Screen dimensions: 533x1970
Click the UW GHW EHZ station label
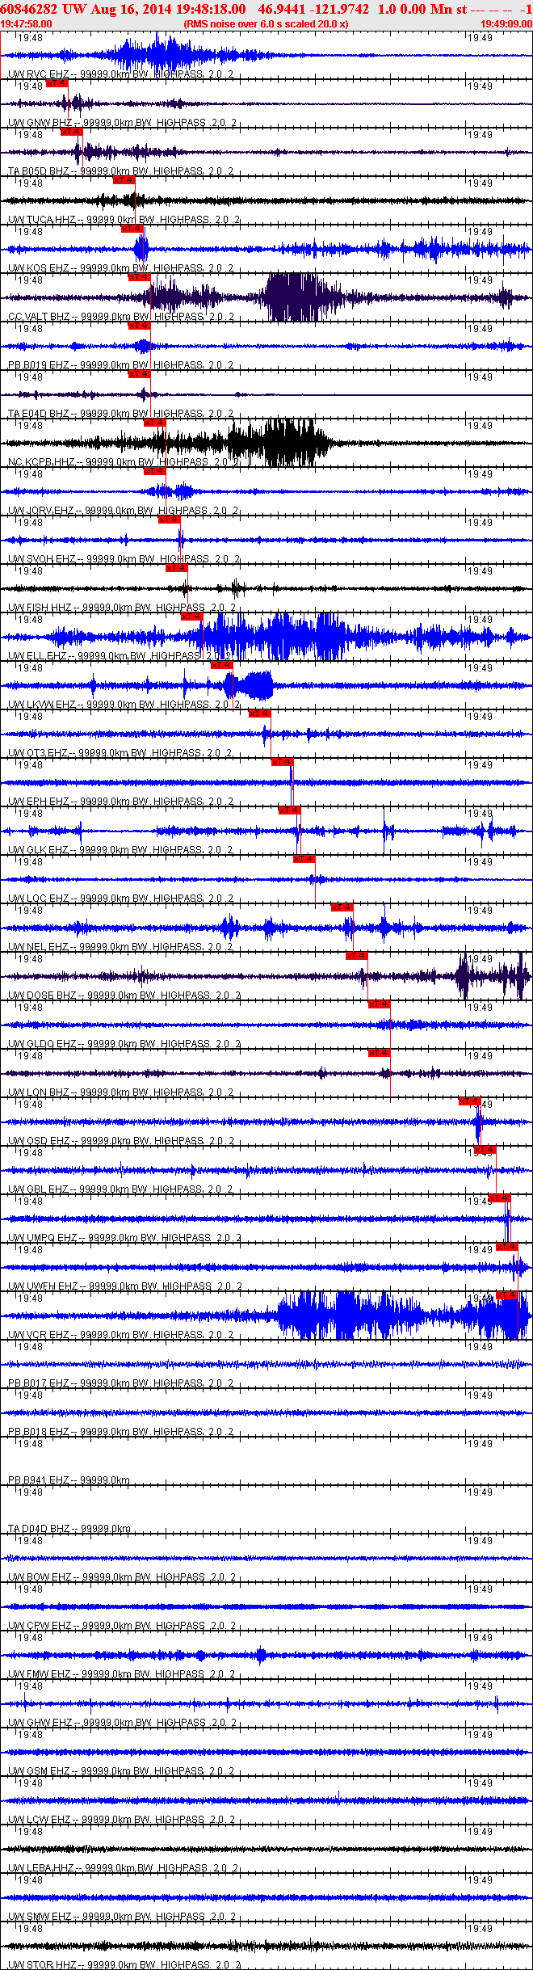(40, 1723)
